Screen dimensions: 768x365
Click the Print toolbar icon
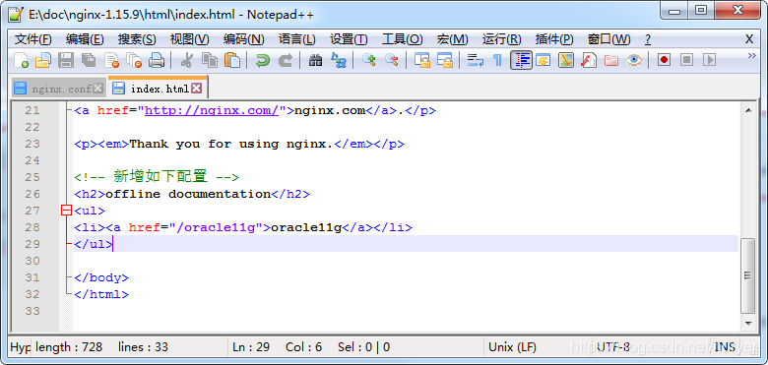pos(157,60)
